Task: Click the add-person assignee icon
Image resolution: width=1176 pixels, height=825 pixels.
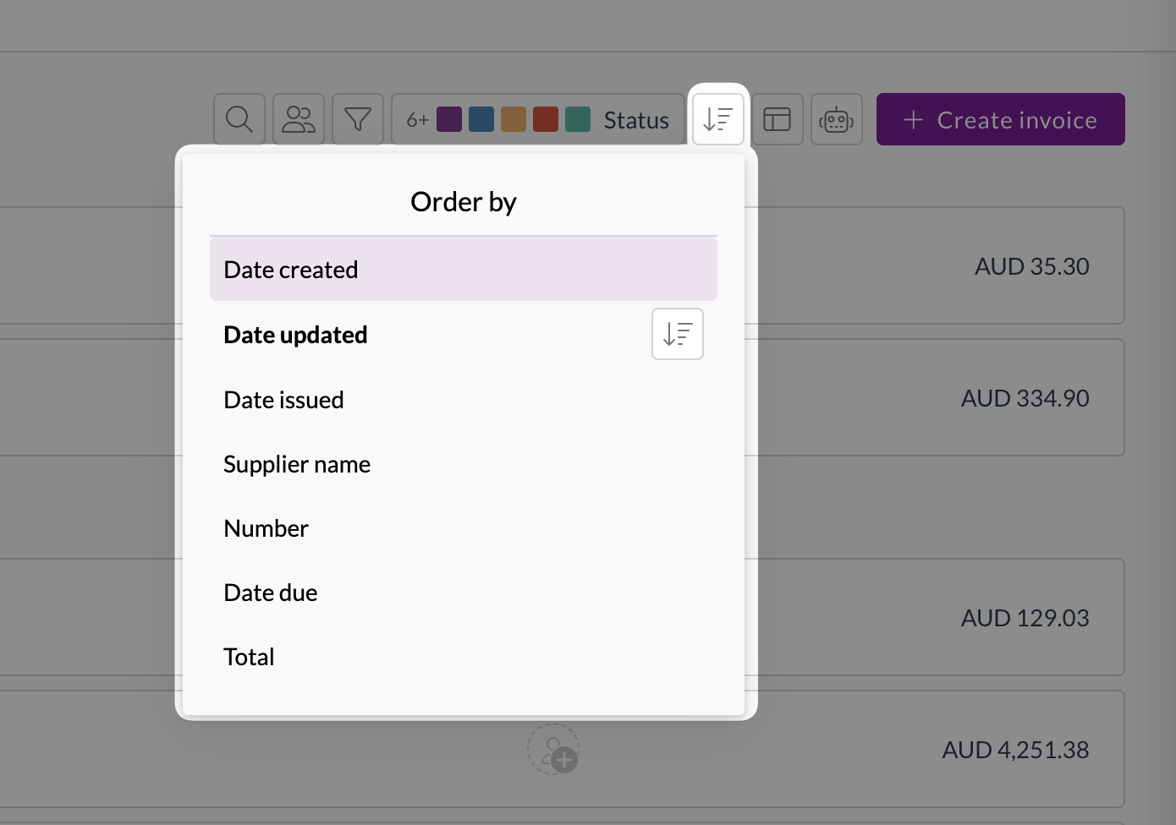Action: pyautogui.click(x=553, y=749)
